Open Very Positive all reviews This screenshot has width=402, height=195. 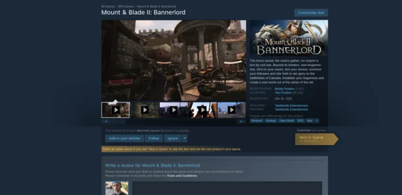point(283,93)
